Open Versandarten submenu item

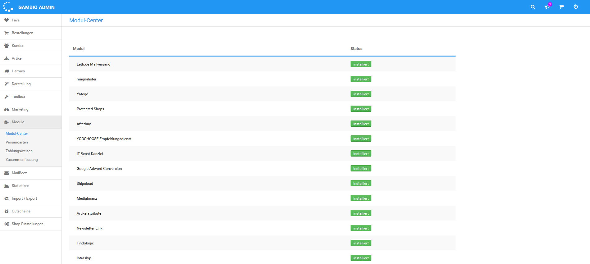pyautogui.click(x=17, y=142)
